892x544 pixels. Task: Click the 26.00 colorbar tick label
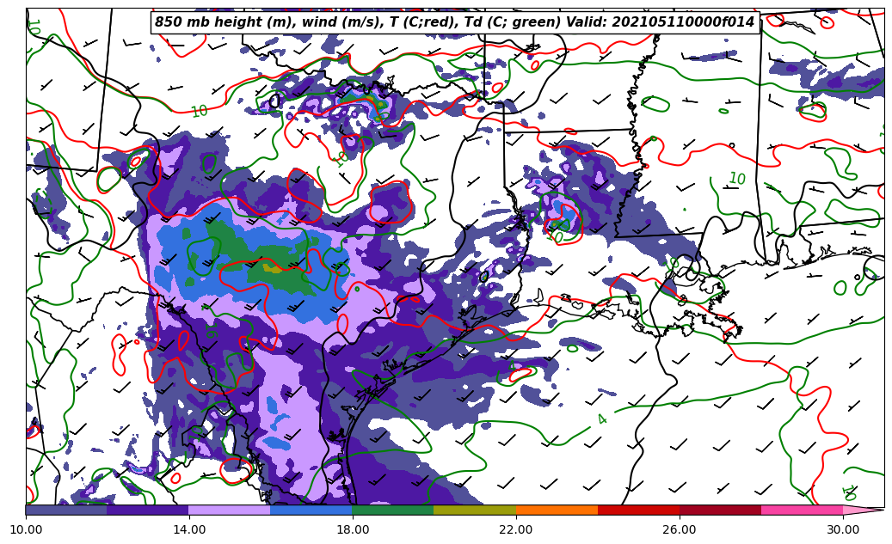point(680,529)
